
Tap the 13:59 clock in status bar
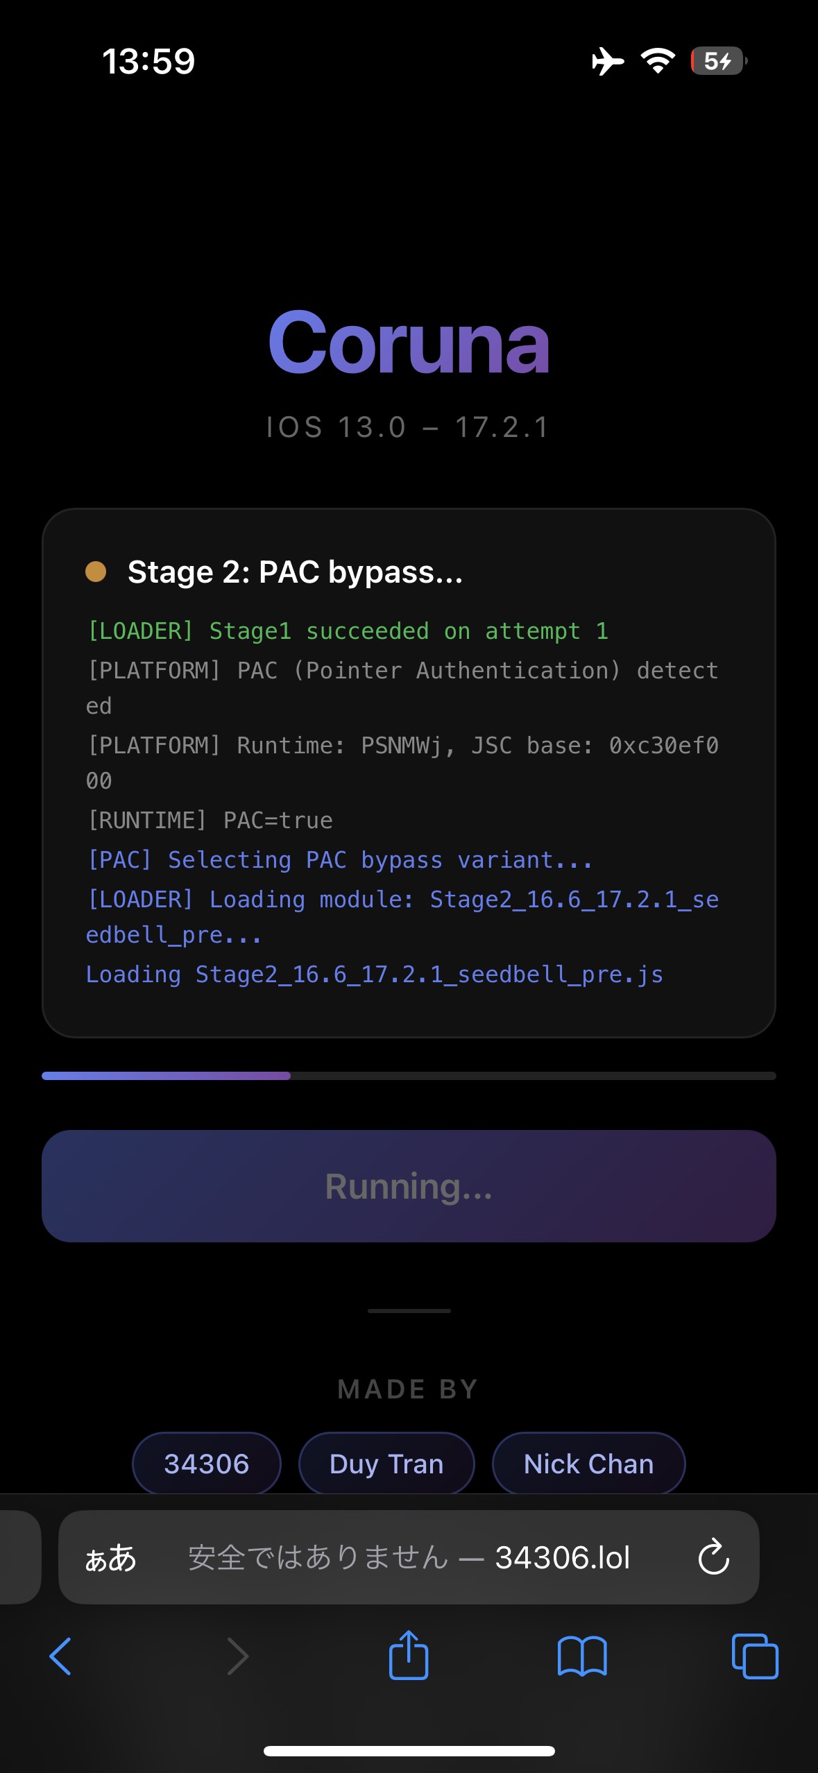point(148,61)
